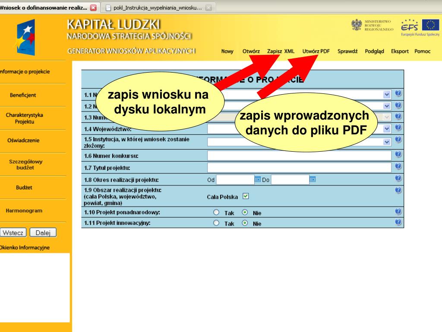
Task: Click the help icon for field 1.3
Action: [x=398, y=116]
